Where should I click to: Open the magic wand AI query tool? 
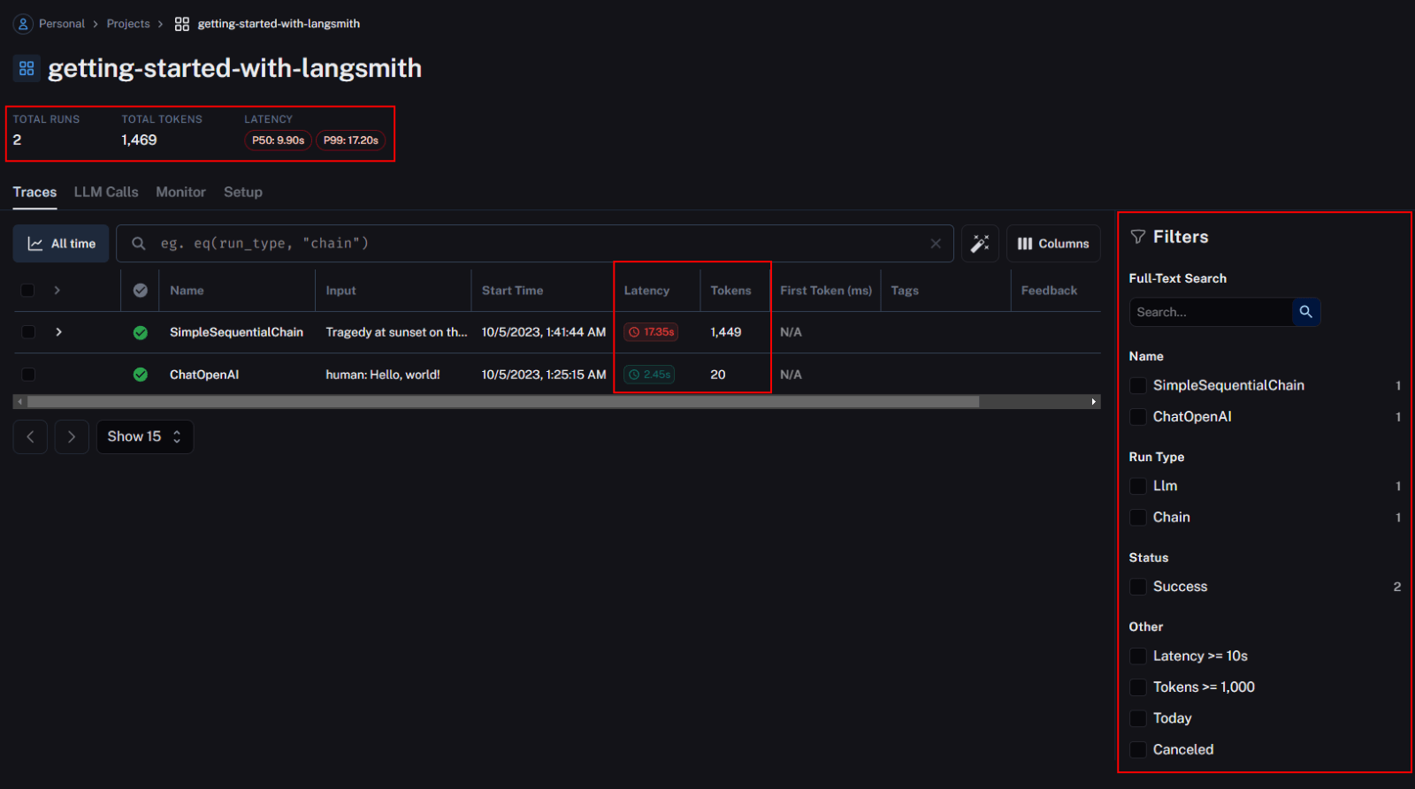(x=980, y=244)
